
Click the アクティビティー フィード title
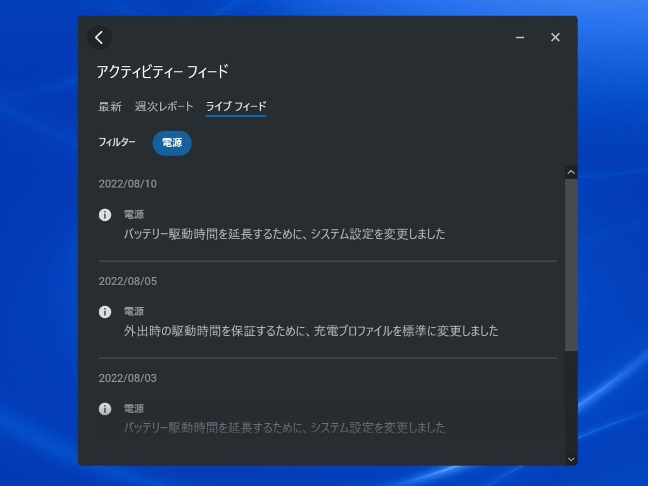[163, 71]
